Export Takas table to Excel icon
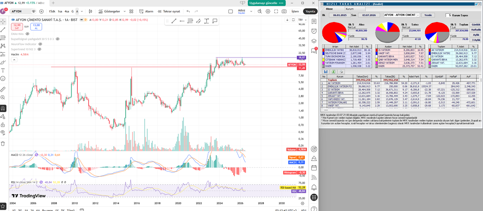The width and height of the screenshot is (483, 211). (333, 72)
